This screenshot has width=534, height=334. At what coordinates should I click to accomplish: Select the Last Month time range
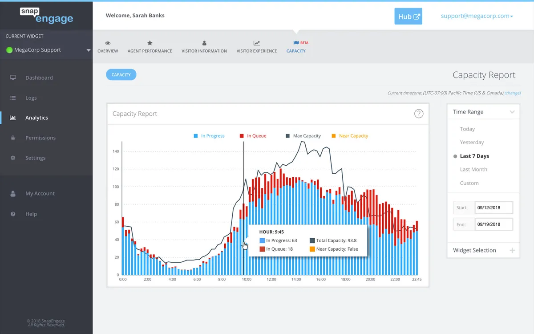click(x=473, y=170)
